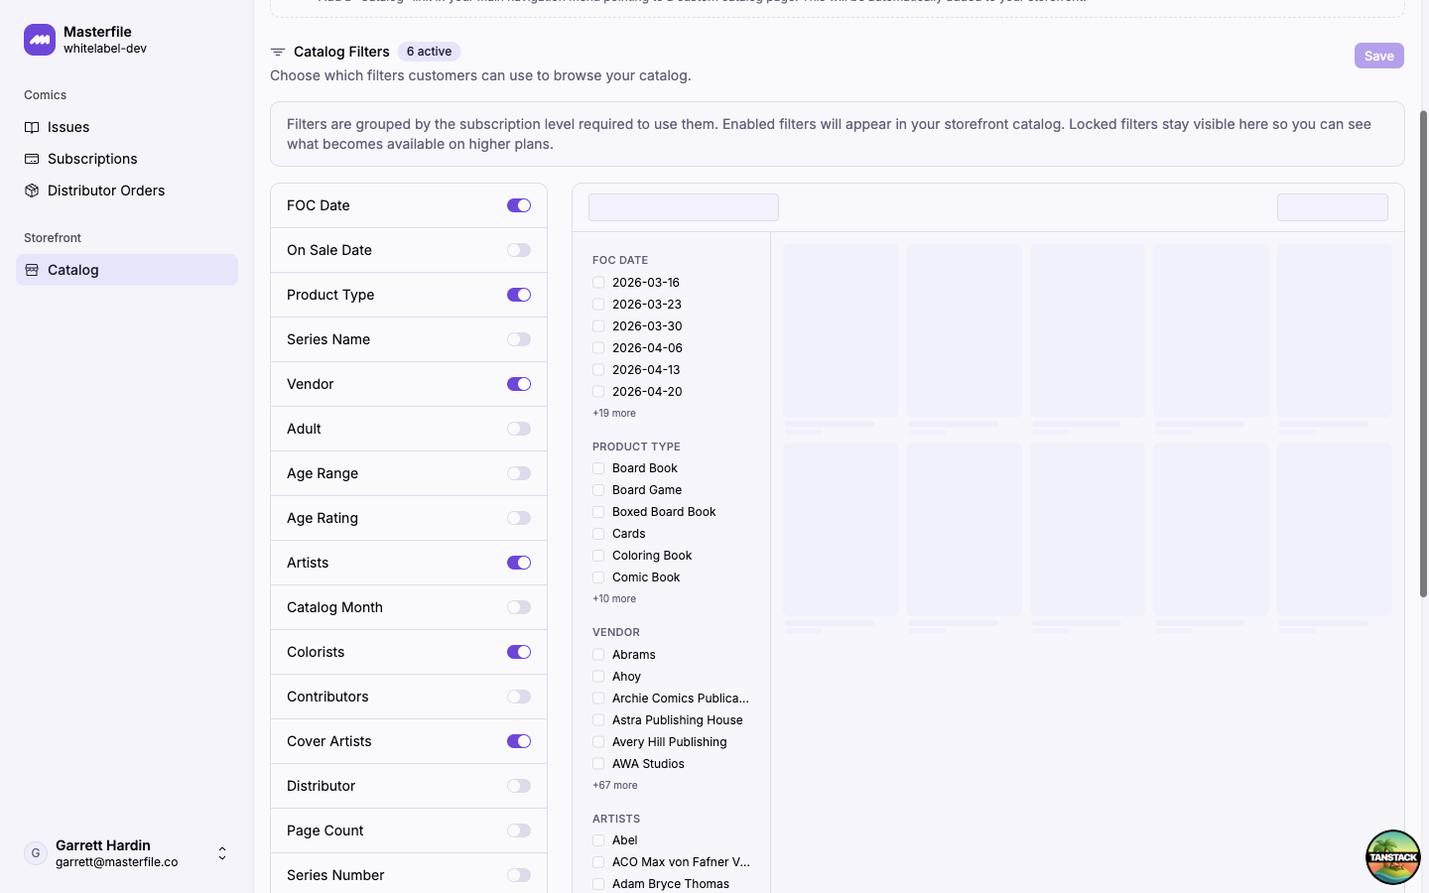Expand the user account switcher chevron
Image resolution: width=1429 pixels, height=893 pixels.
[222, 853]
